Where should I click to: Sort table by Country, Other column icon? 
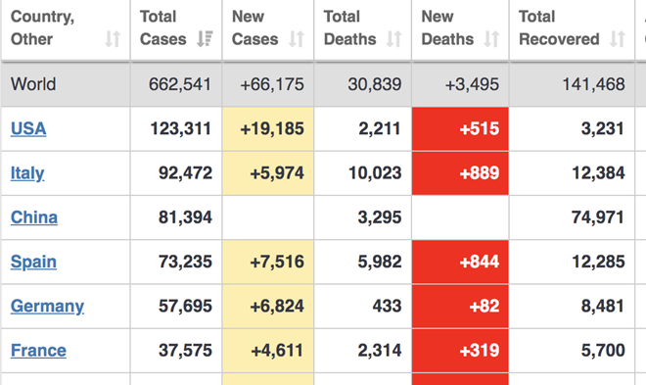click(x=113, y=39)
